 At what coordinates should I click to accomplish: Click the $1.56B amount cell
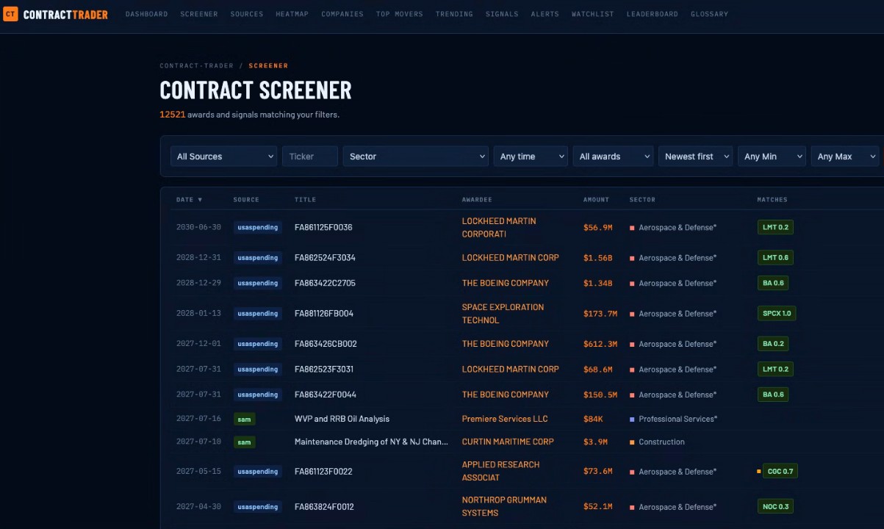pos(597,258)
